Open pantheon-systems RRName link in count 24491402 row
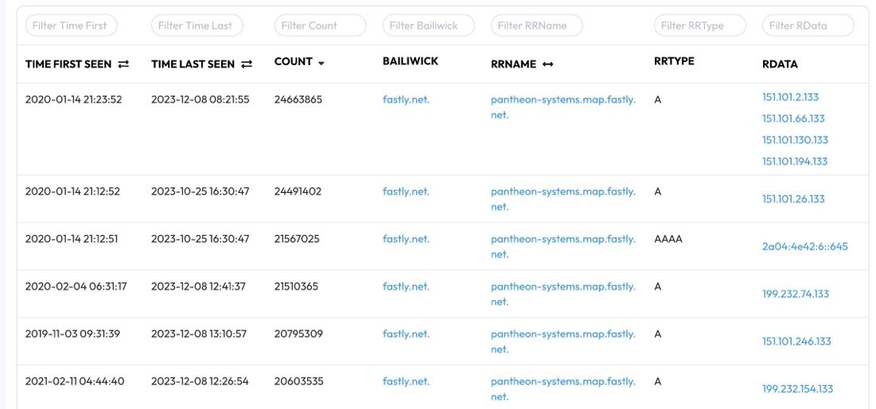 [563, 199]
